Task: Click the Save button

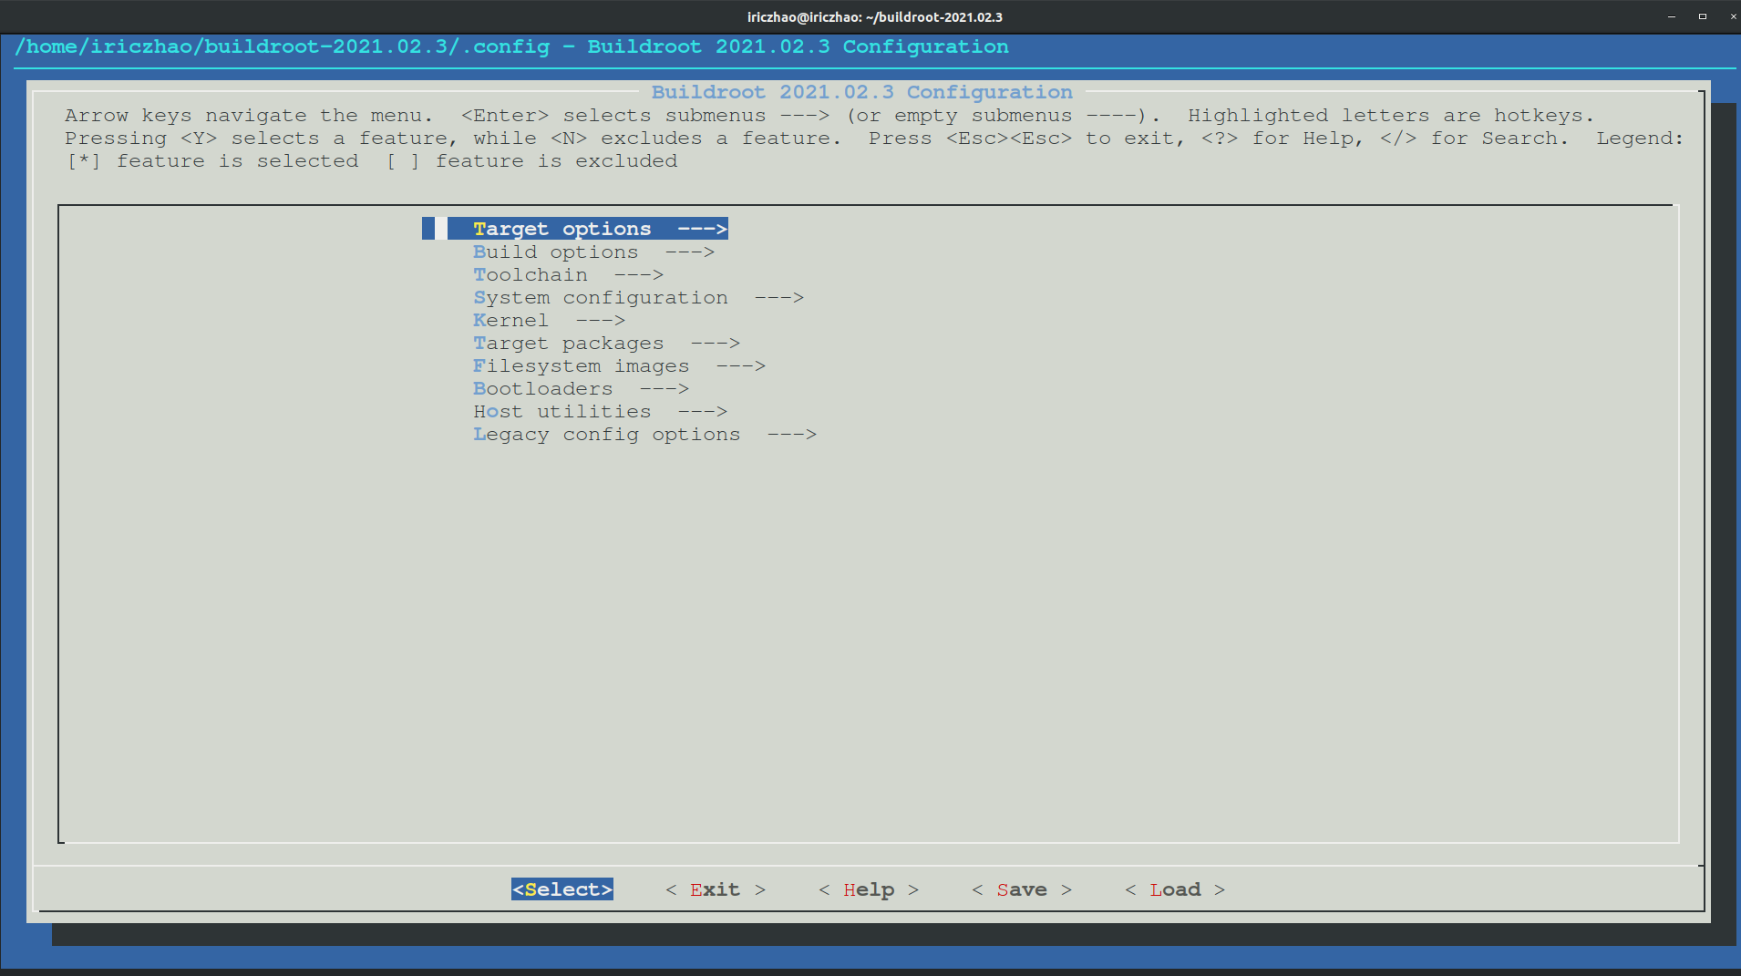Action: point(1022,889)
